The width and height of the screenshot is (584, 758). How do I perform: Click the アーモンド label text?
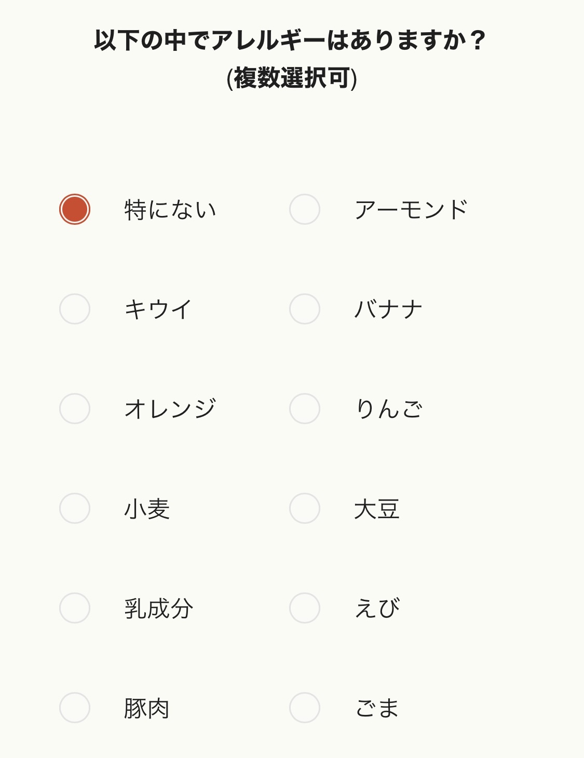point(412,210)
